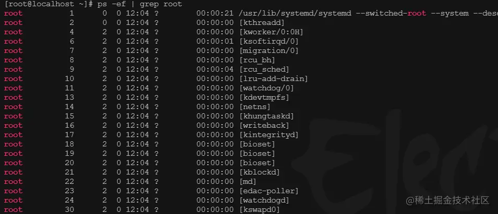Click the [kblockd] process name

(260, 172)
